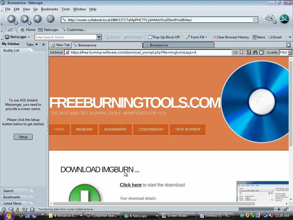Screen dimensions: 293x220
Task: Click the Customize... toolbar entry
Action: click(x=74, y=30)
